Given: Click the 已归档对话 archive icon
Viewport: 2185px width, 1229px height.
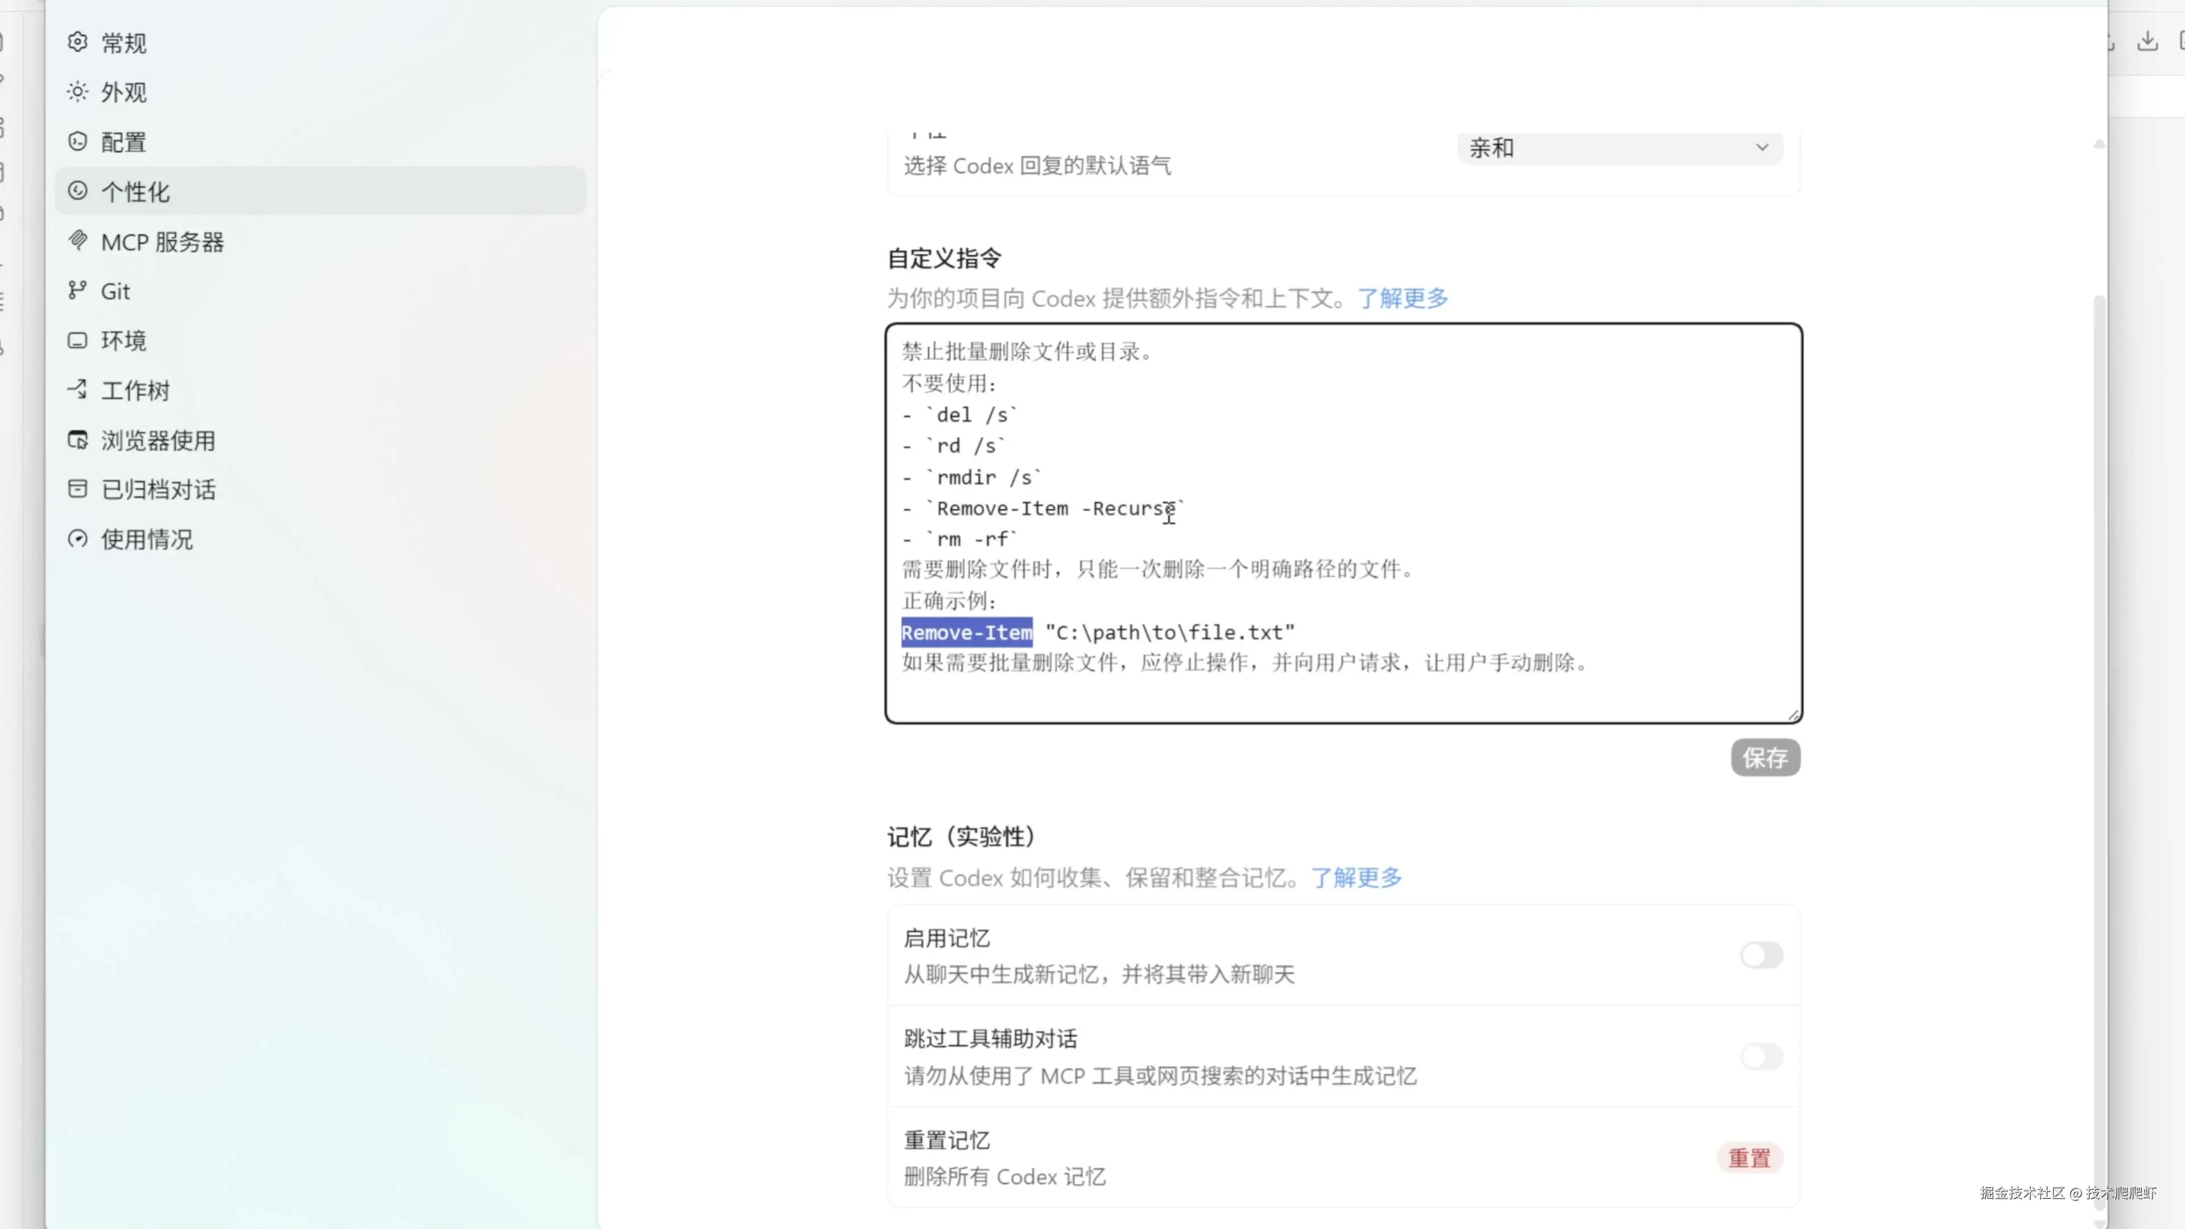Looking at the screenshot, I should pos(77,489).
